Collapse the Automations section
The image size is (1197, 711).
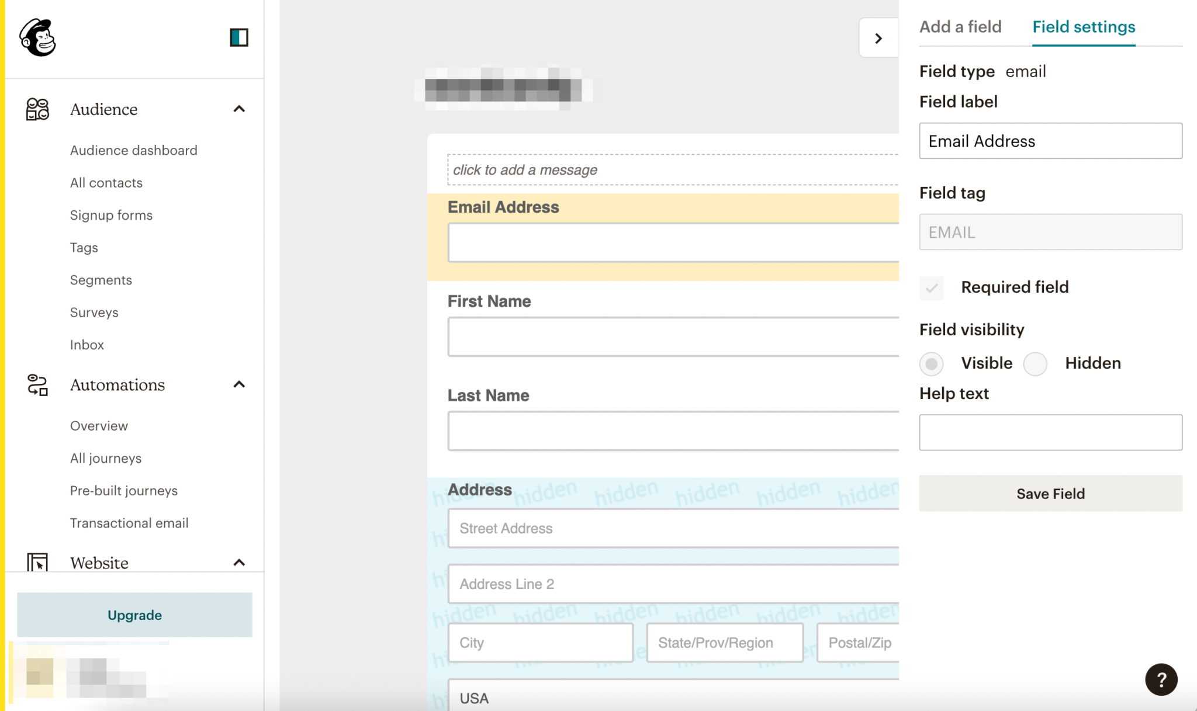239,384
